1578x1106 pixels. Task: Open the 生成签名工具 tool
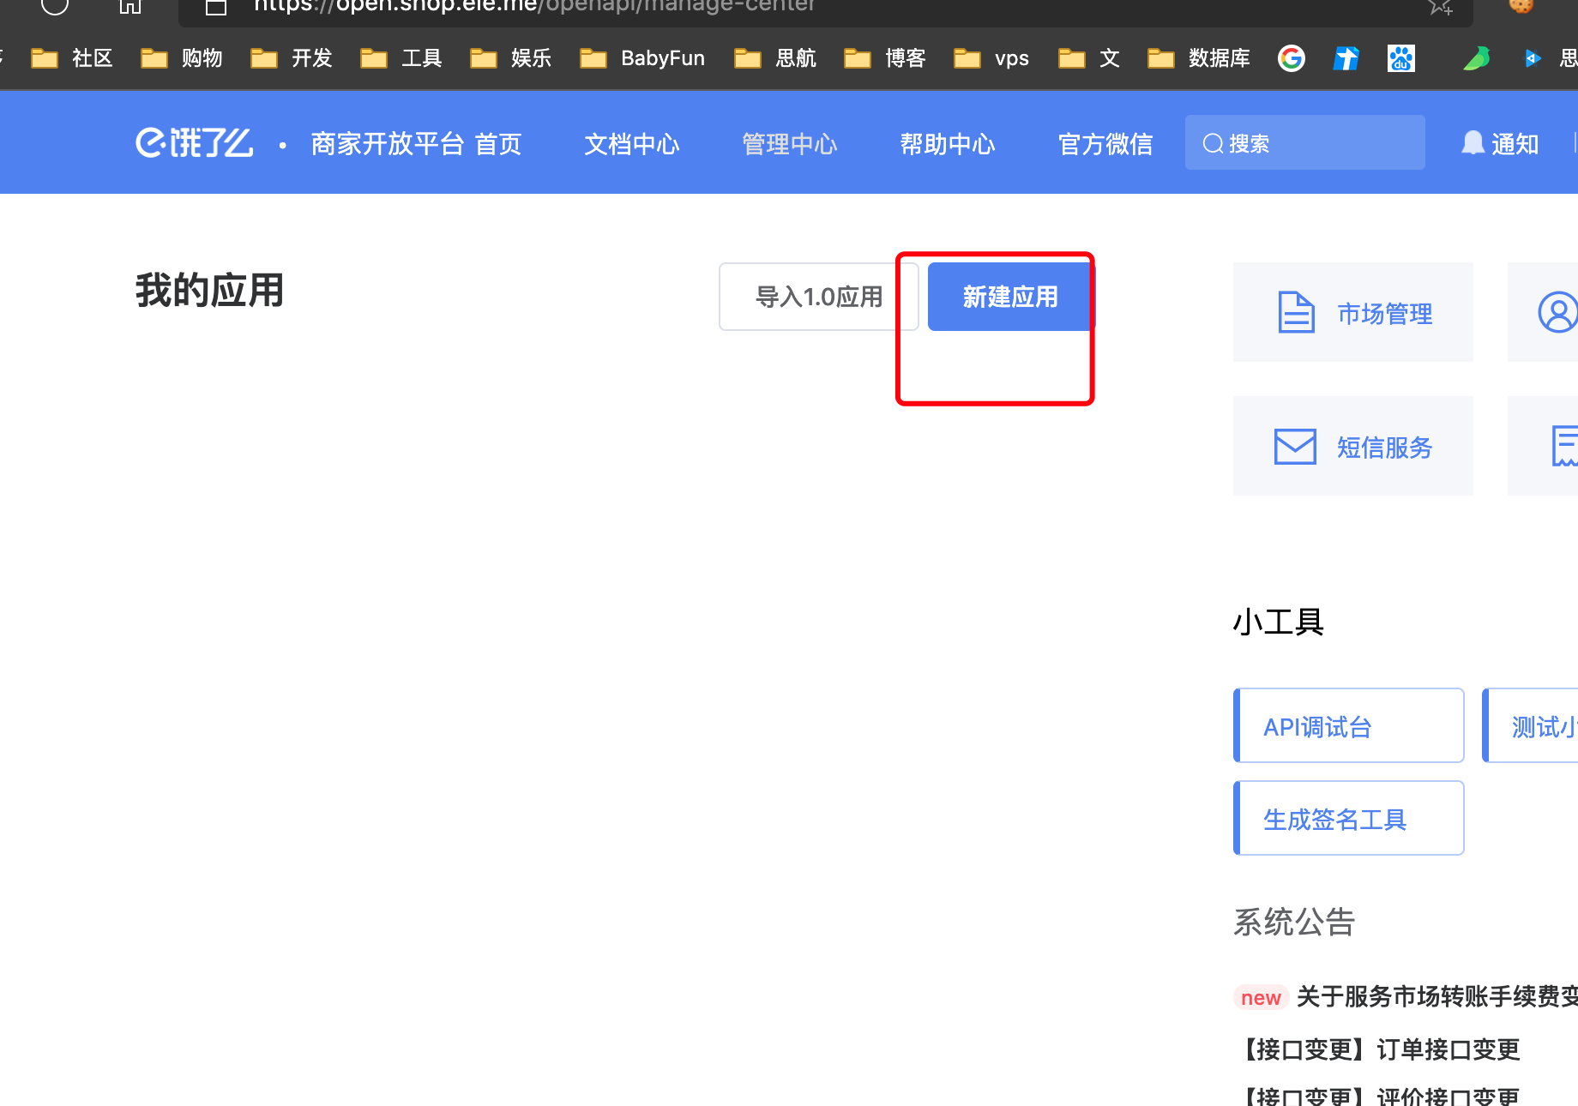pyautogui.click(x=1348, y=817)
